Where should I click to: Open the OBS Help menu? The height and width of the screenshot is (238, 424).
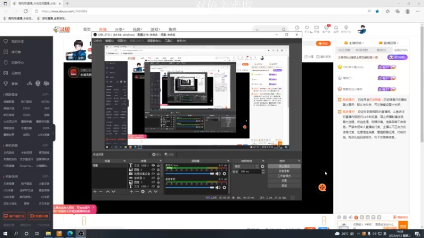[181, 41]
